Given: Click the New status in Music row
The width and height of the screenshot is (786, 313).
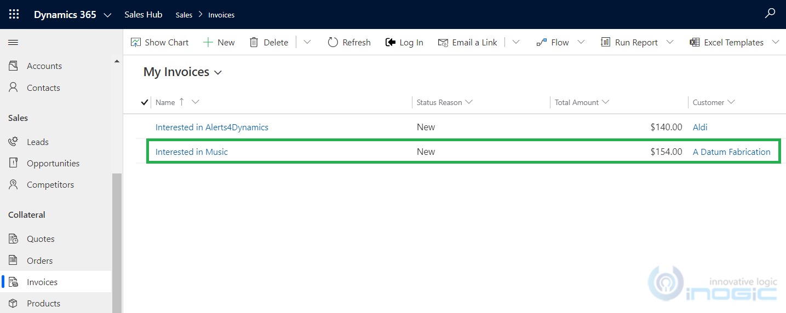Looking at the screenshot, I should coord(426,152).
